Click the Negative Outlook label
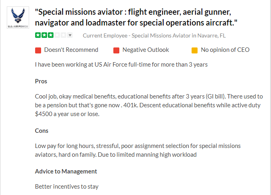The width and height of the screenshot is (271, 195). tap(146, 50)
